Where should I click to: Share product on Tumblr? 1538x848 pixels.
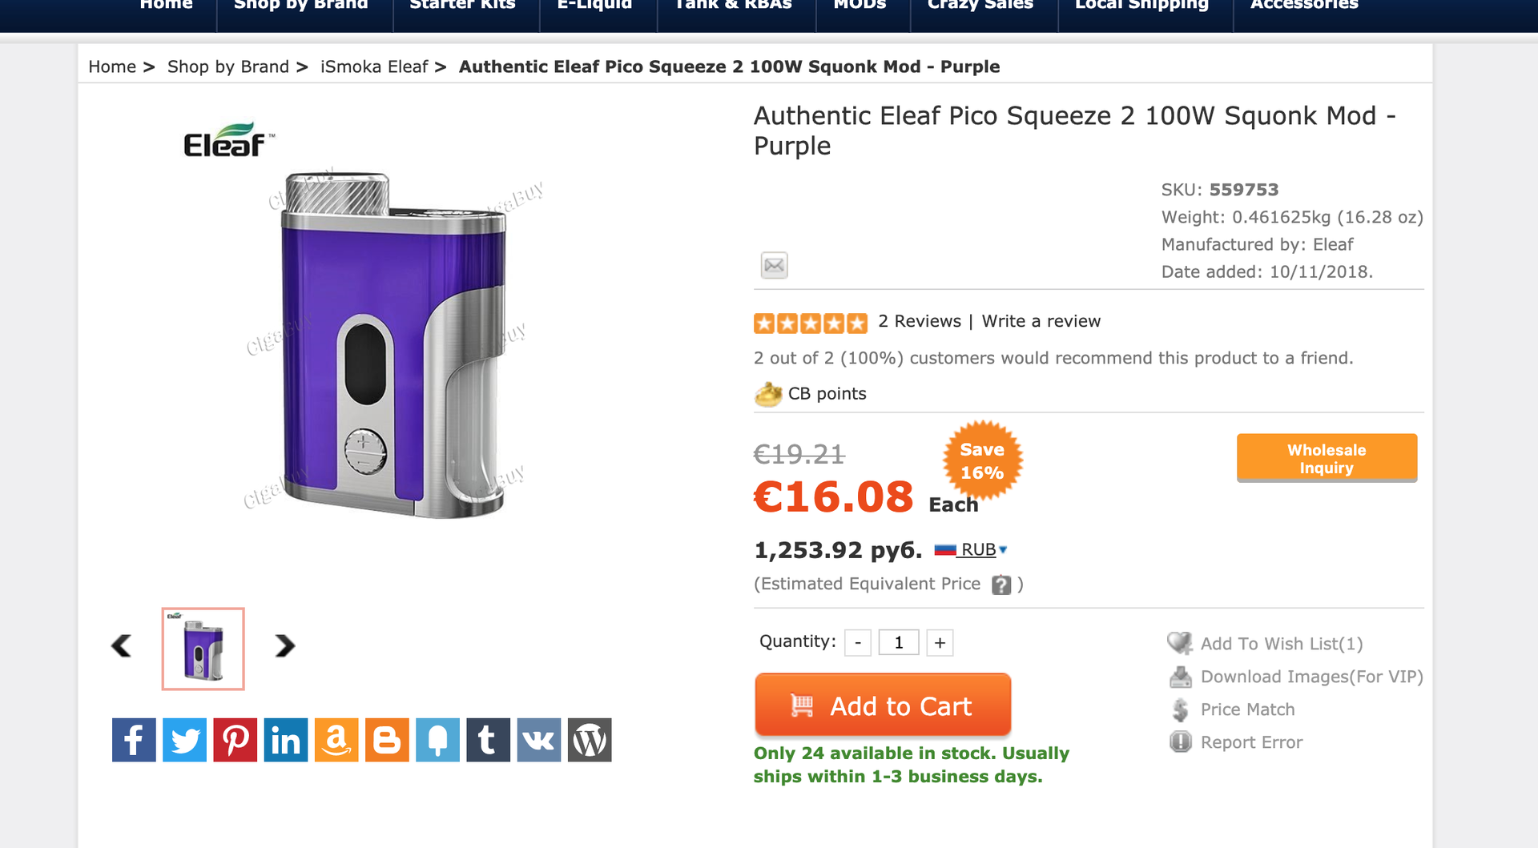(488, 740)
